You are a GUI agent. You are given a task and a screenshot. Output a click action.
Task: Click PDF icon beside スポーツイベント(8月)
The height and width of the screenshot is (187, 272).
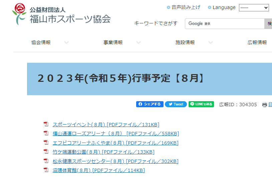[46, 124]
